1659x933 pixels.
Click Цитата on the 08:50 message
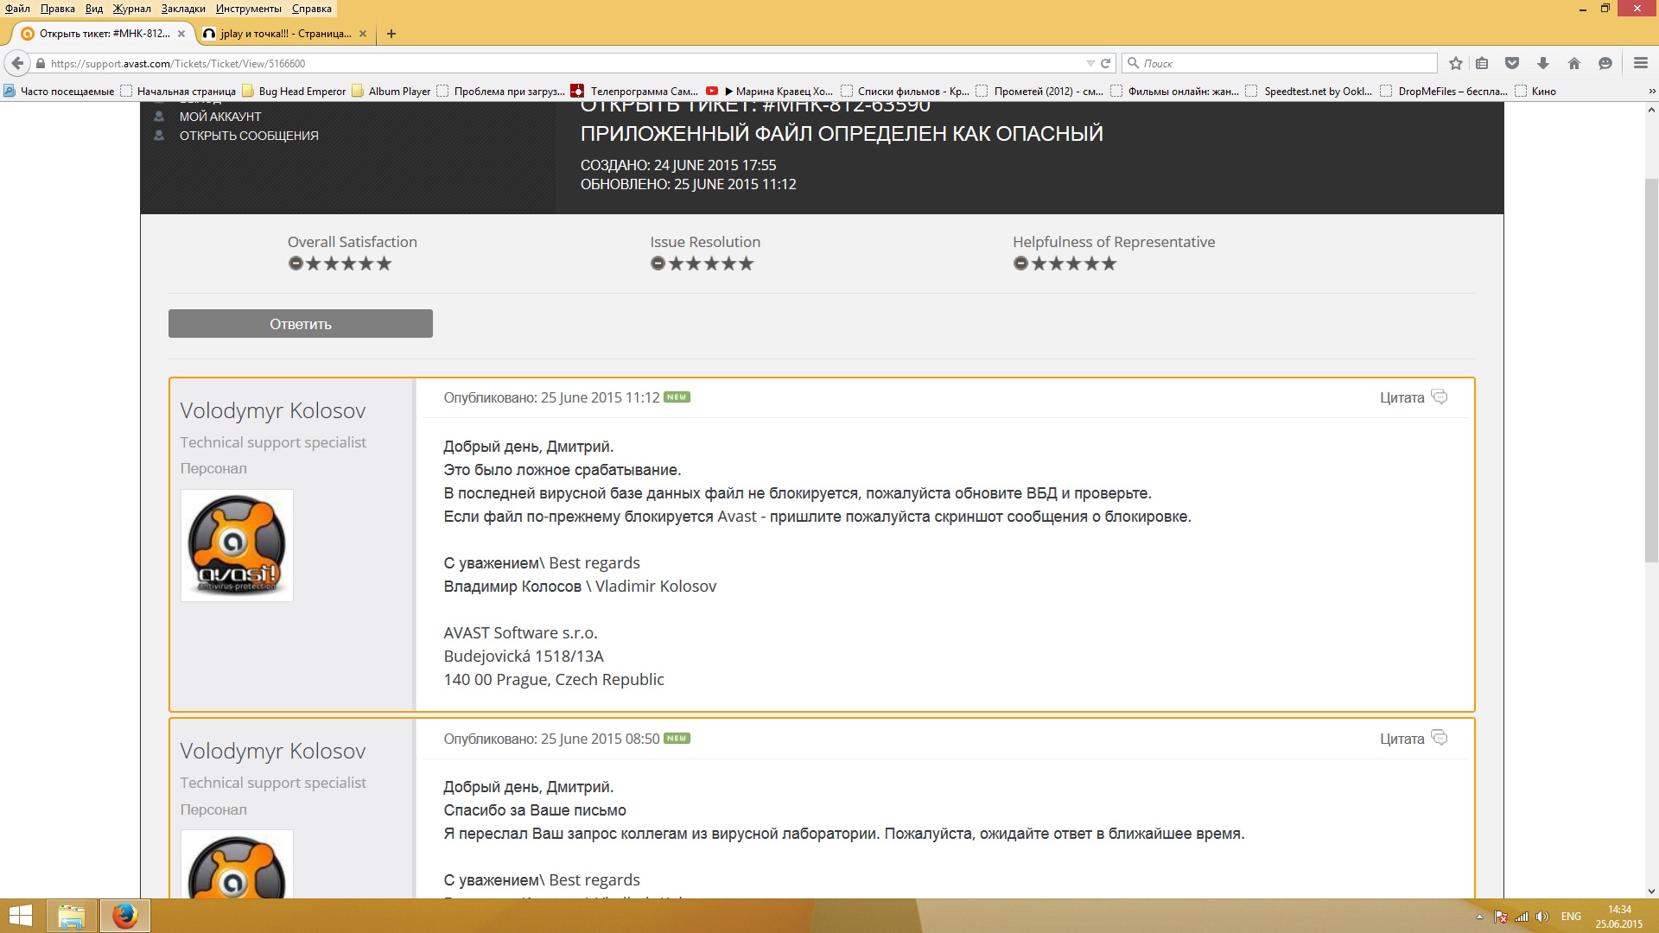1414,739
